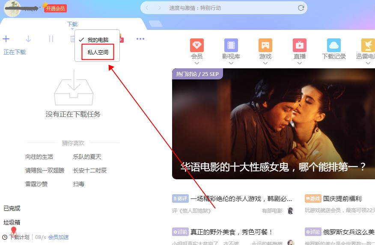The height and width of the screenshot is (245, 375).
Task: Click the pause icon in the download toolbar
Action: click(x=51, y=39)
